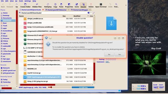
Task: Open Videos place
Action: click(x=5, y=41)
